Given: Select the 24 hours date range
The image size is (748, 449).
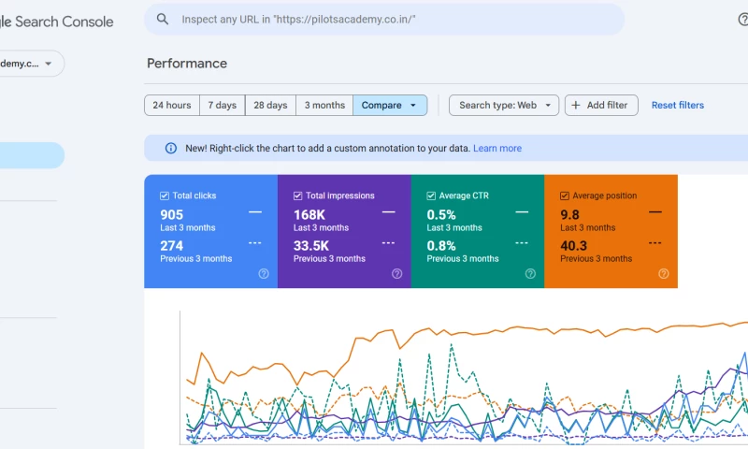Looking at the screenshot, I should click(x=172, y=106).
